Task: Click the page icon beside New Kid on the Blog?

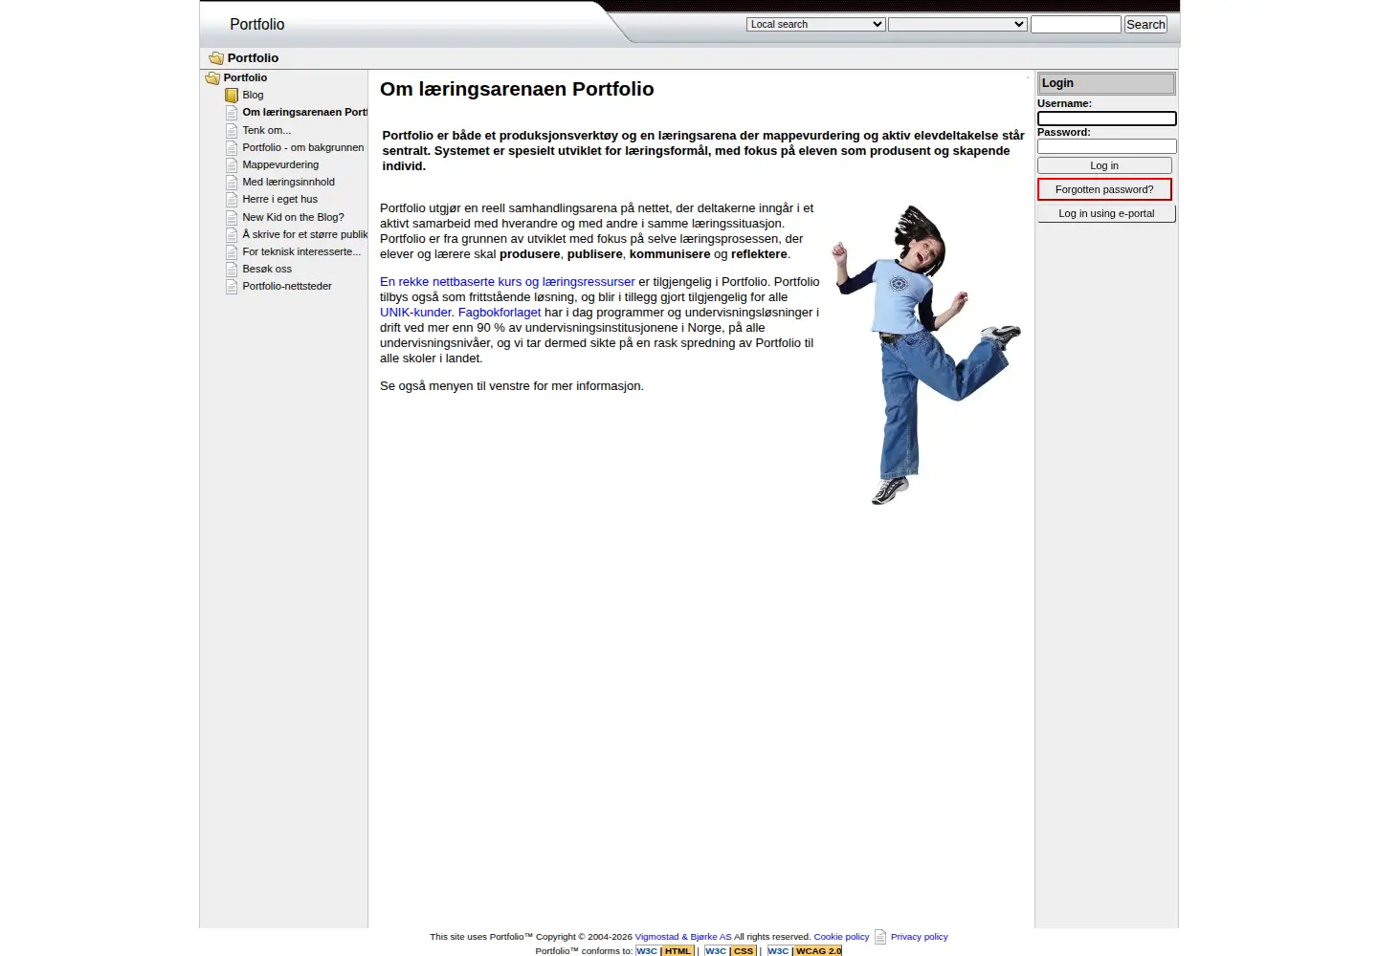Action: click(x=232, y=218)
